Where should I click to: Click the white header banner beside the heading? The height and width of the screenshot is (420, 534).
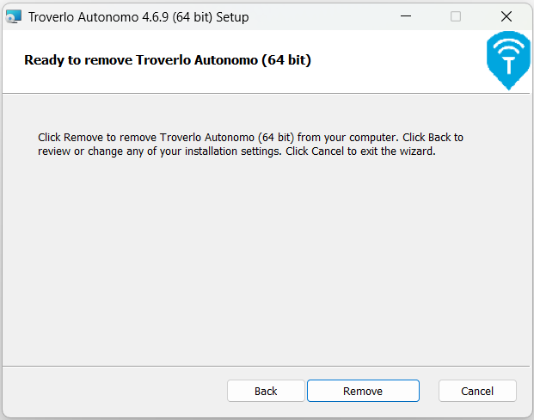coord(396,60)
